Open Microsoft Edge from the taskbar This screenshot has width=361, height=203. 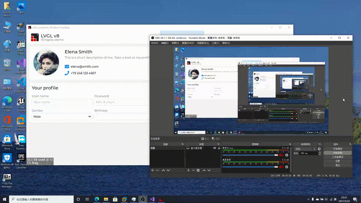(97, 199)
